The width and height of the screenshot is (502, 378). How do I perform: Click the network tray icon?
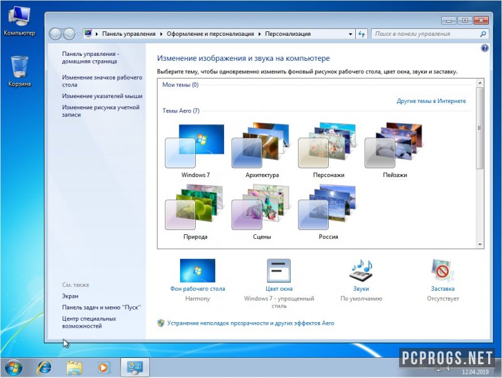tap(438, 368)
